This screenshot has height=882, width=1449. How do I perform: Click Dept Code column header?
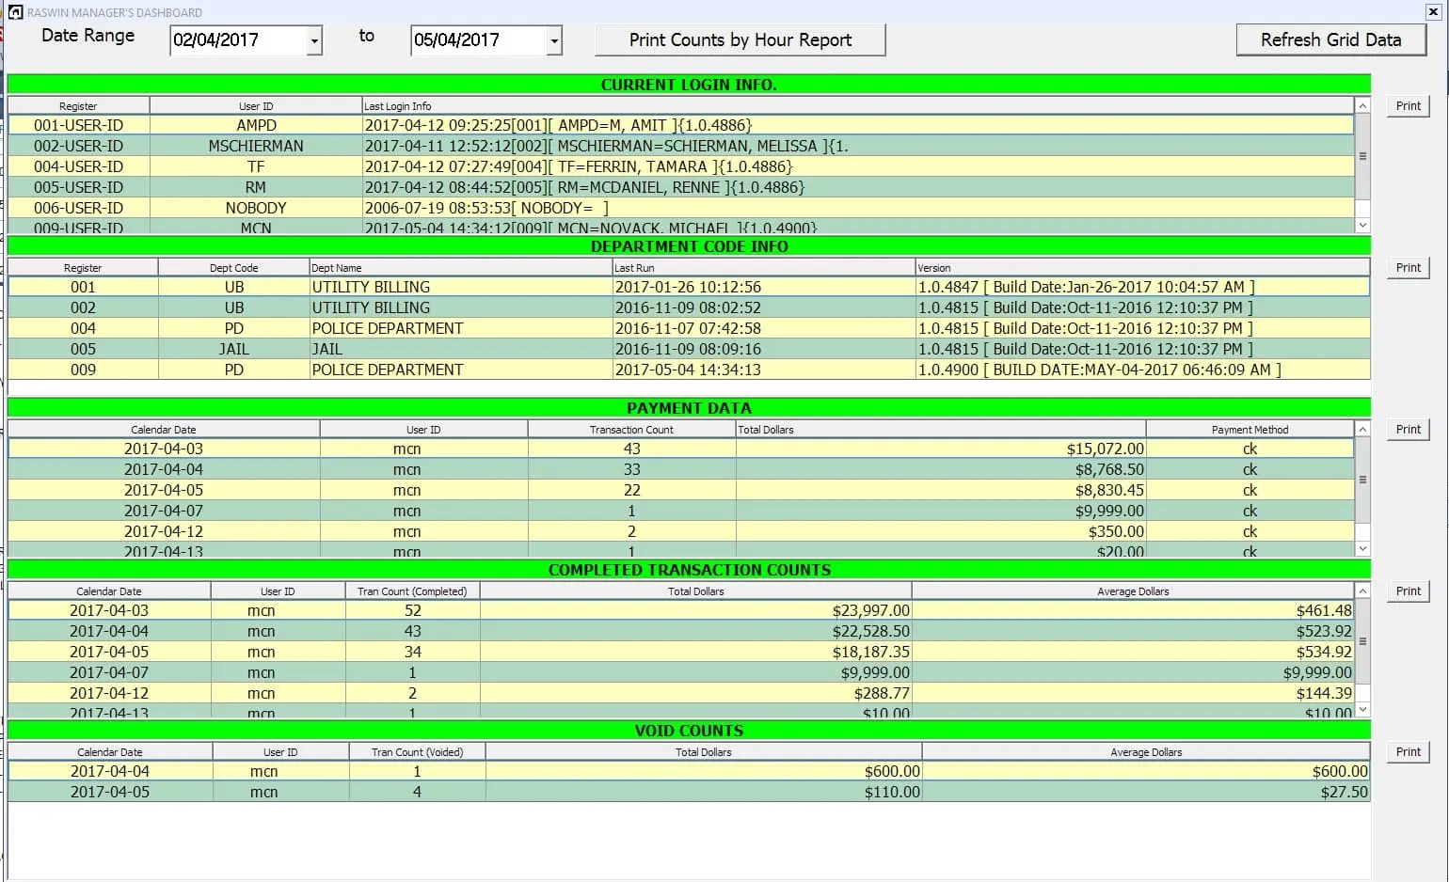[x=233, y=268]
